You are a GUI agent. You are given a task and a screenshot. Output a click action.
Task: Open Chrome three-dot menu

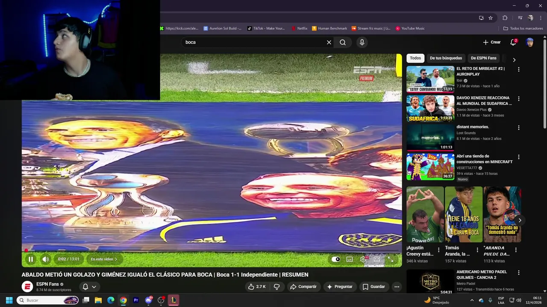[x=541, y=18]
